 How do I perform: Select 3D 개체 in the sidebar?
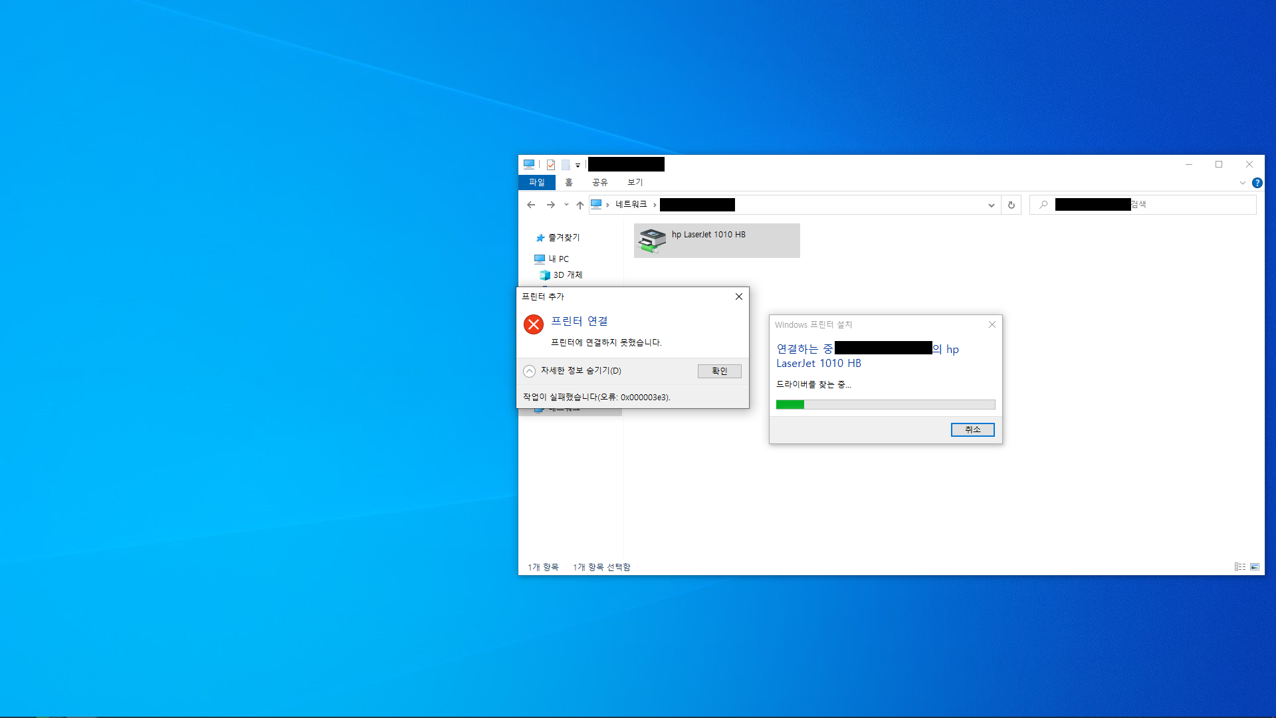pyautogui.click(x=564, y=275)
